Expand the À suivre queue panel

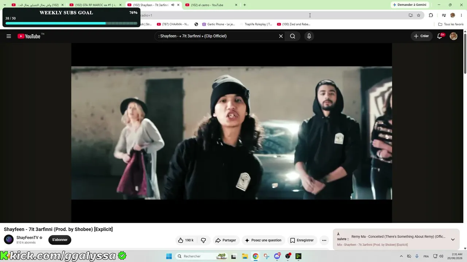tap(453, 239)
